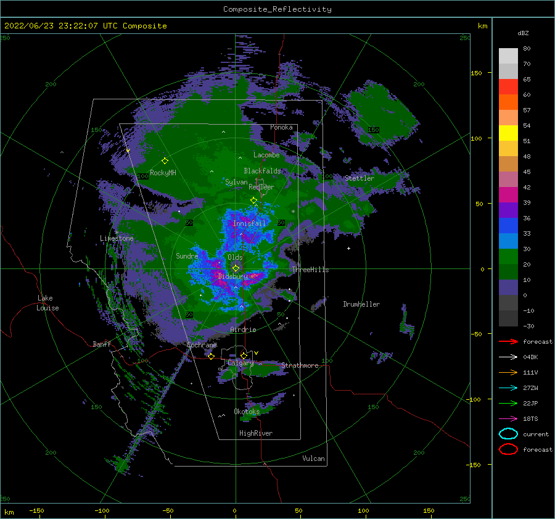This screenshot has height=519, width=555.
Task: Pick the red 60–65 dBZ swatch
Action: pyautogui.click(x=508, y=87)
